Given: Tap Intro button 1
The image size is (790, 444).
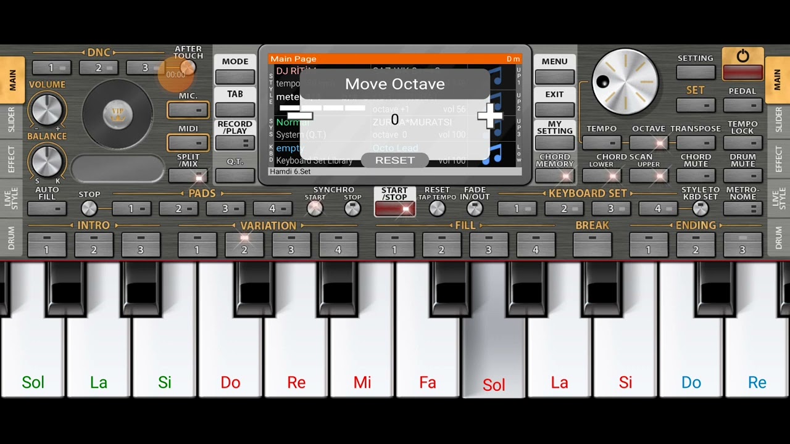Looking at the screenshot, I should click(46, 244).
